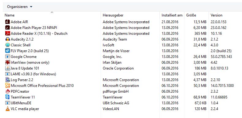
Task: Click the sort arrow above Name column
Action: click(x=52, y=12)
